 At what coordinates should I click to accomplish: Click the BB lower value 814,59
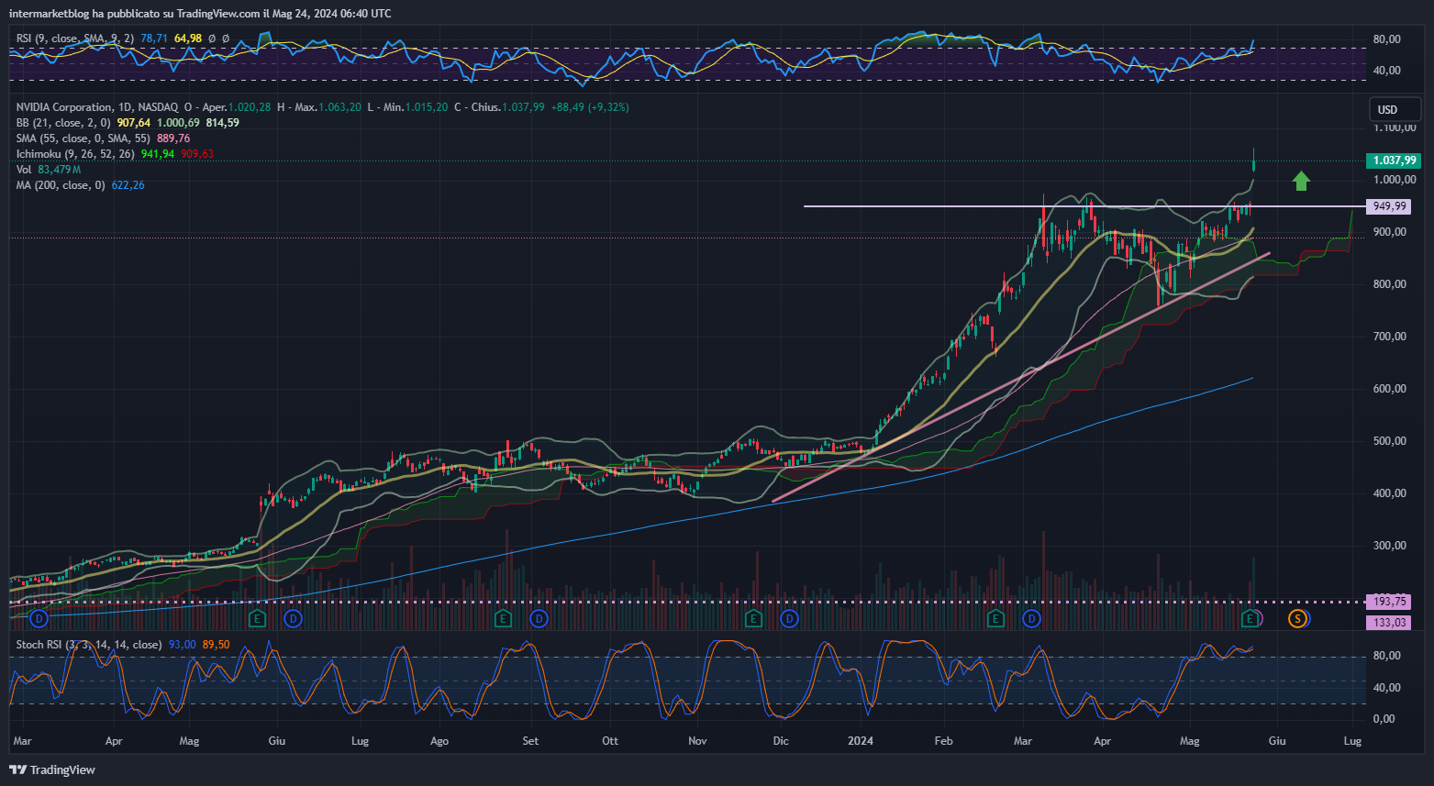click(x=223, y=123)
